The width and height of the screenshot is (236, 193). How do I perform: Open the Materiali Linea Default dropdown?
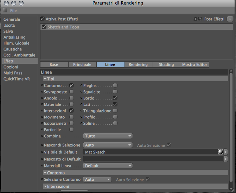[x=108, y=166]
